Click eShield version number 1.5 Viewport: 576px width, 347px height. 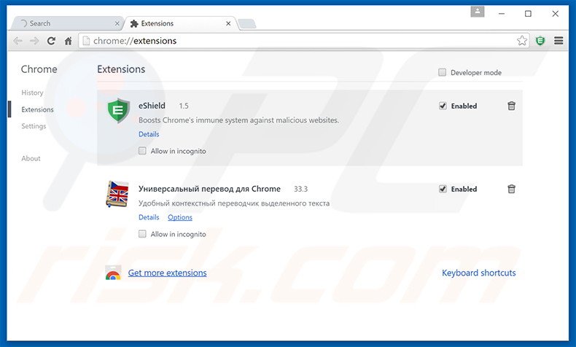coord(184,106)
